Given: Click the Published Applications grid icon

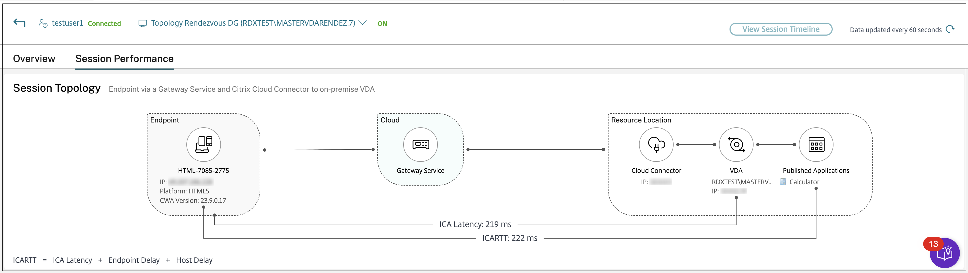Looking at the screenshot, I should (x=816, y=144).
